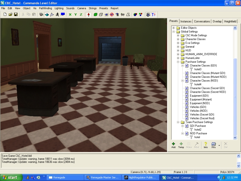Screen dimensions: 241x181
Task: Select the Vehicles (GDI) preset
Action: pyautogui.click(x=198, y=107)
